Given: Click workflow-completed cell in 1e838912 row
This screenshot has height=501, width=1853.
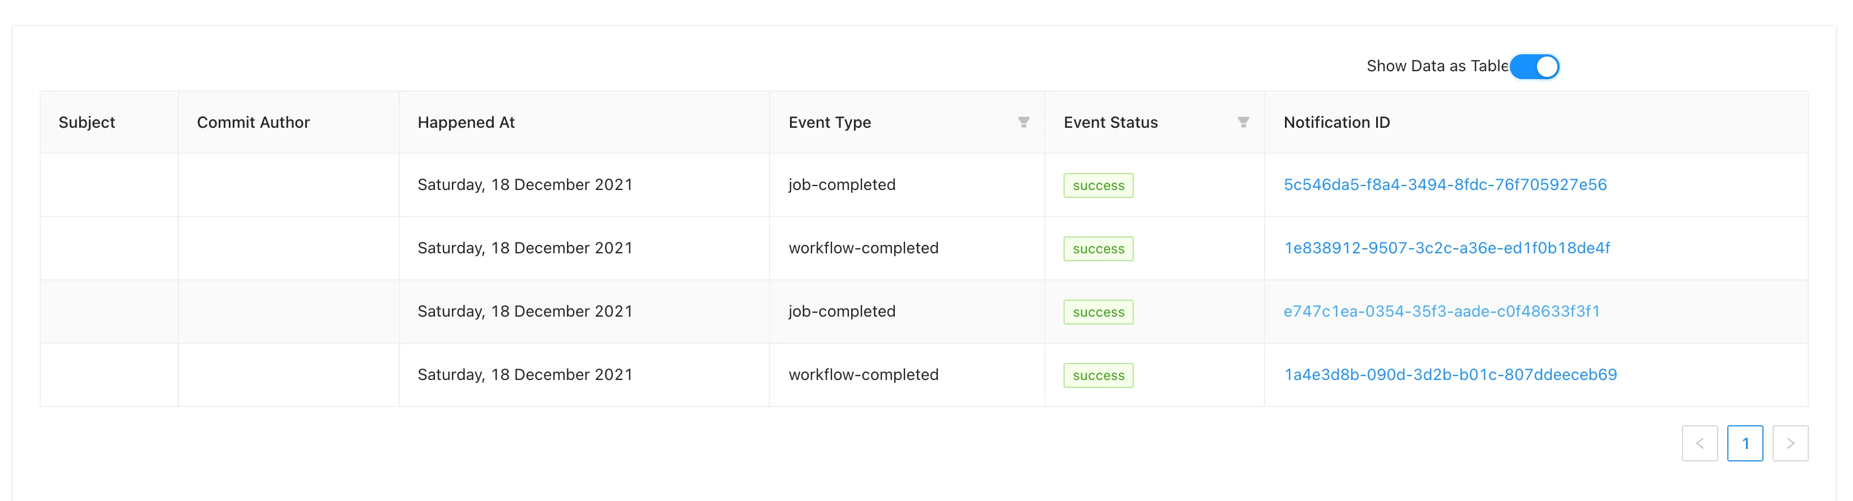Looking at the screenshot, I should point(907,248).
